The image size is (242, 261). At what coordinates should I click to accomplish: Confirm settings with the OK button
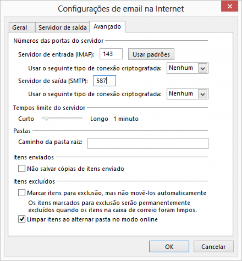tap(169, 246)
